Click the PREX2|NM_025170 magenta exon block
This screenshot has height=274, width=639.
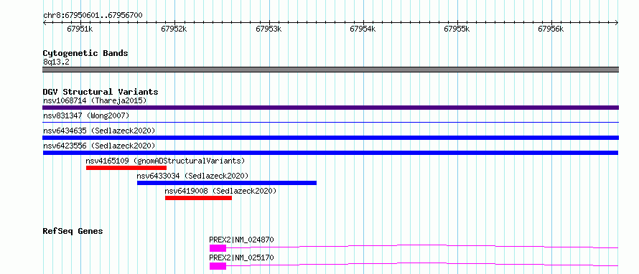point(218,266)
